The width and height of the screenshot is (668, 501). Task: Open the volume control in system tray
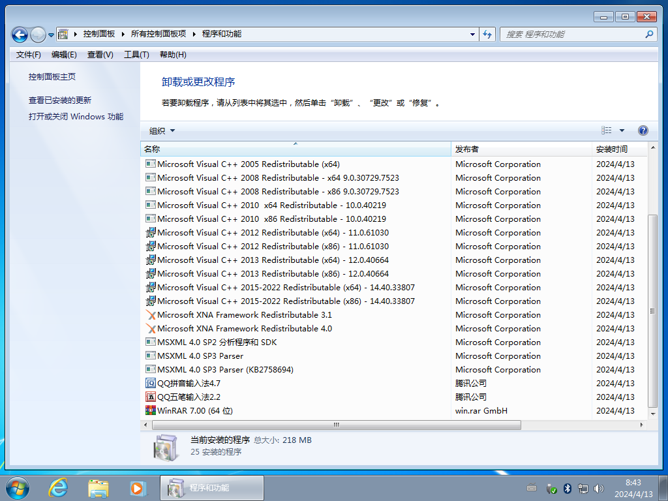tap(599, 488)
